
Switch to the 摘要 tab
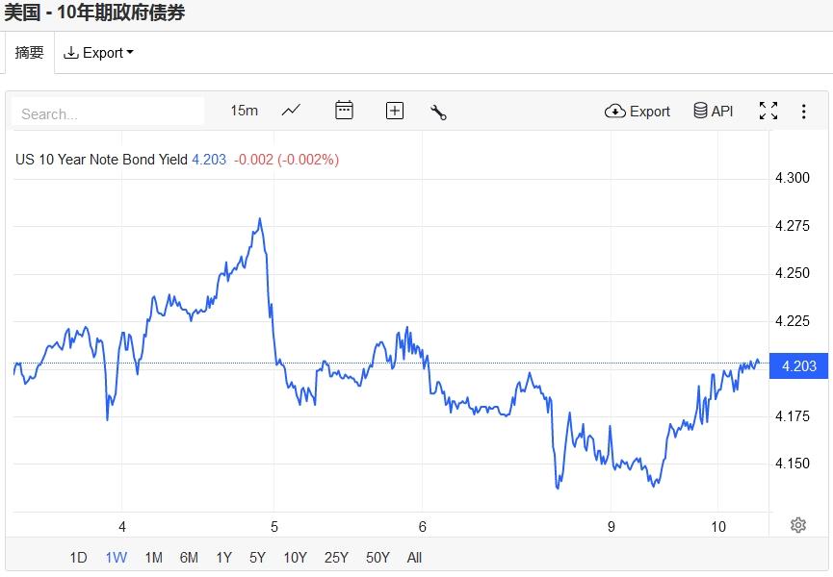point(29,53)
